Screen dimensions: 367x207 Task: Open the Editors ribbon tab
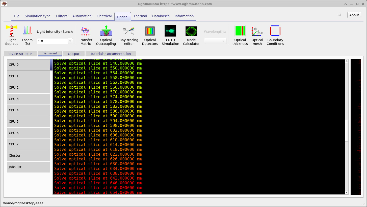(x=62, y=16)
